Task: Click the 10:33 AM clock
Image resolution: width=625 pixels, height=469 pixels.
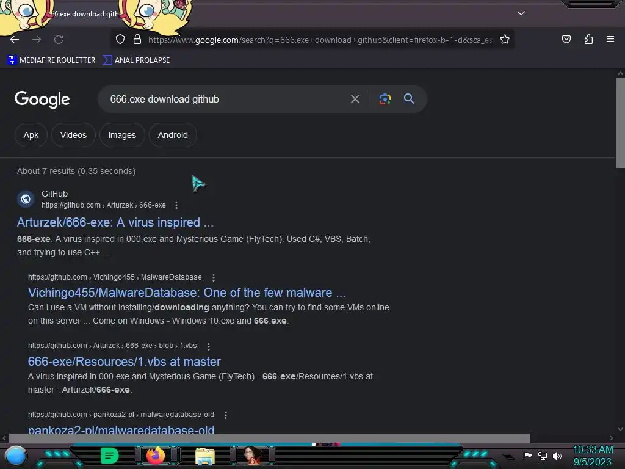Action: [593, 450]
